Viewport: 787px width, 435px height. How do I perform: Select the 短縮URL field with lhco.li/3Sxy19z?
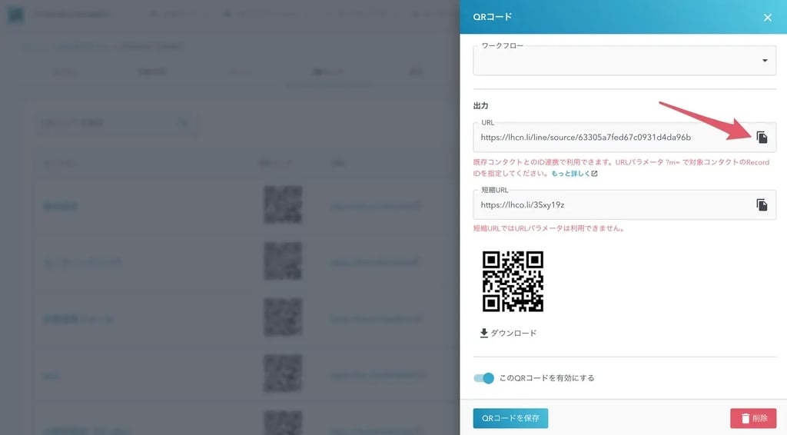(x=607, y=204)
